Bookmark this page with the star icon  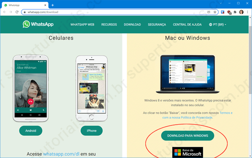point(215,12)
